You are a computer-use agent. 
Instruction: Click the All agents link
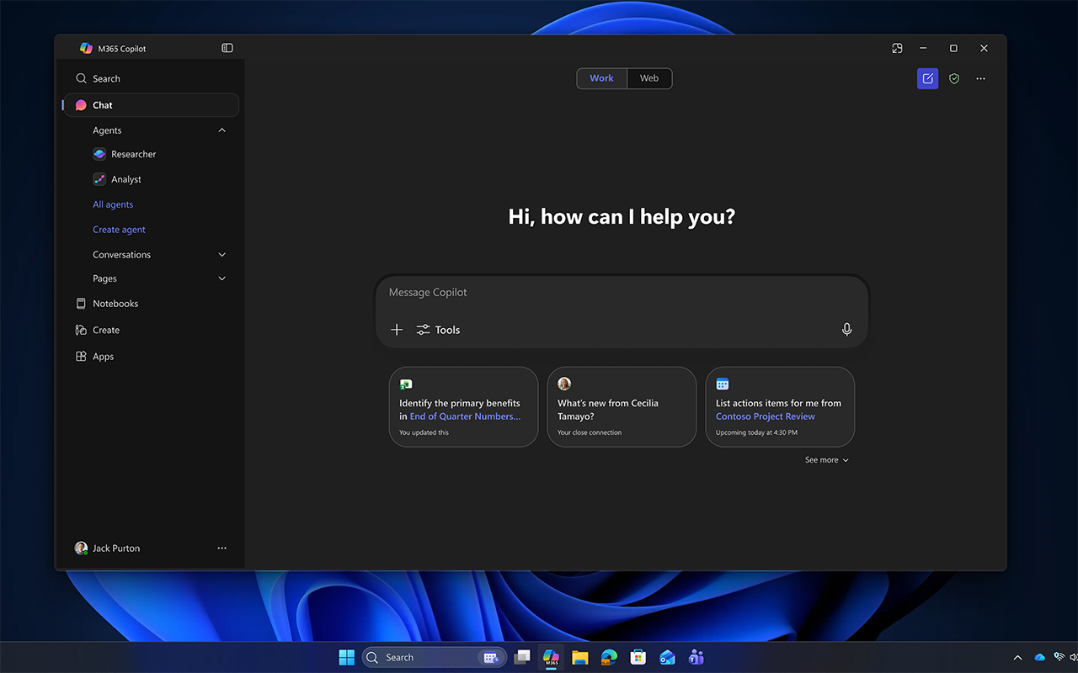113,204
